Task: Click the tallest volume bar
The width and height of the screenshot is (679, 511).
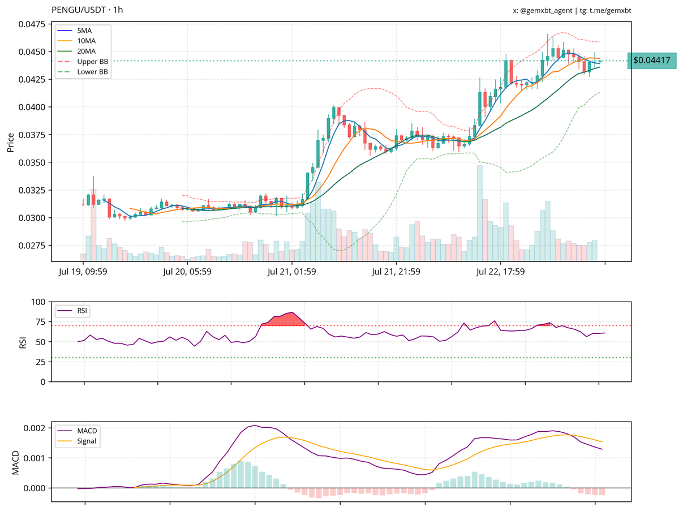Action: (480, 213)
